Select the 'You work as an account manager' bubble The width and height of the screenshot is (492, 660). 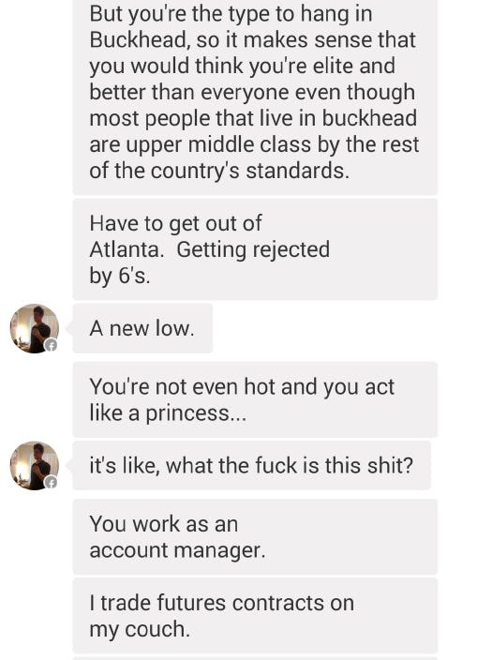[x=255, y=536]
